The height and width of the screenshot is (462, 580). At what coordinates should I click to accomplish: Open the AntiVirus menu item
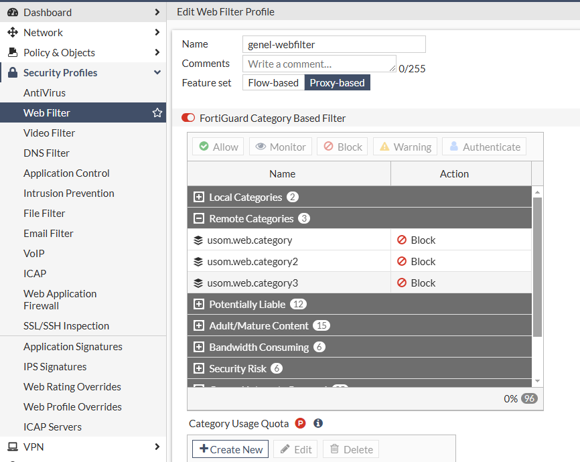click(x=44, y=92)
